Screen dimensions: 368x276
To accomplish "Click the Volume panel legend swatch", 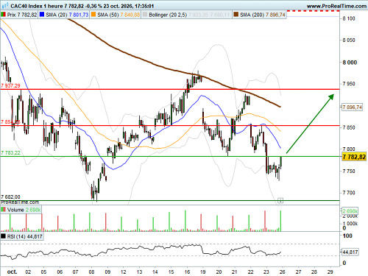I will [4, 210].
